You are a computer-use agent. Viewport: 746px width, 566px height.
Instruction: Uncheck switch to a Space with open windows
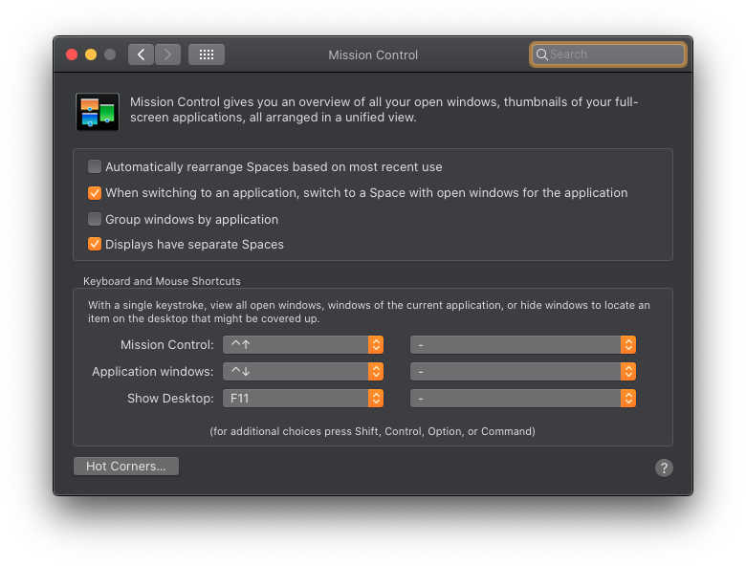(94, 192)
